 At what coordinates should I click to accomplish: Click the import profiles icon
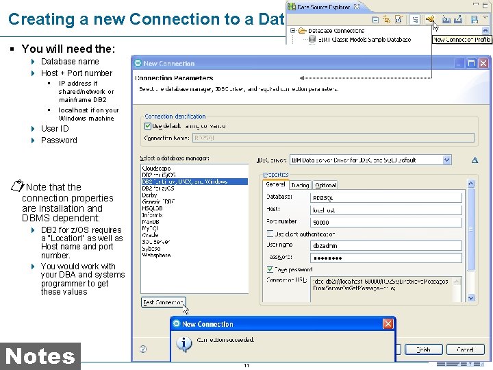coord(446,19)
